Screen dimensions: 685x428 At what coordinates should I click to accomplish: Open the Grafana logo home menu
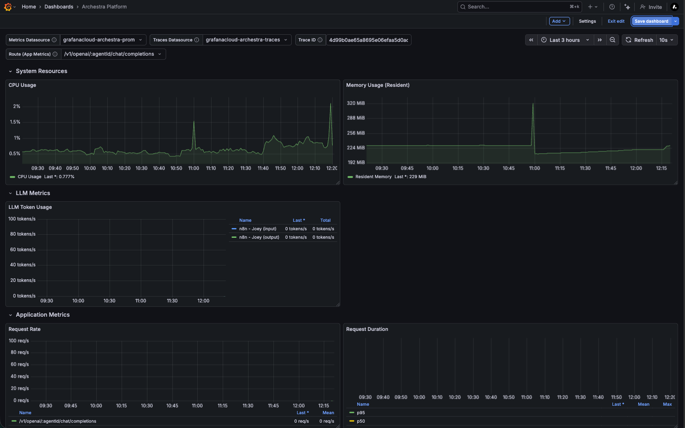point(8,7)
